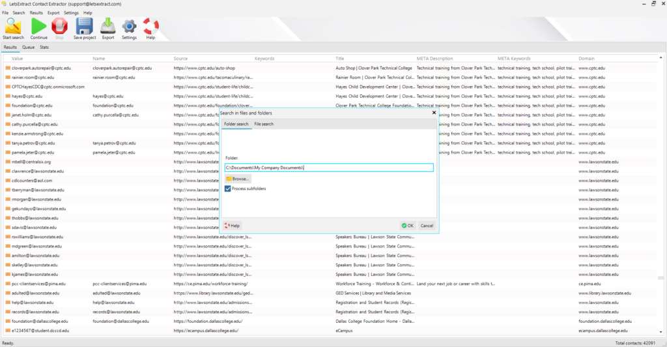Click the green Continue play icon
667x347 pixels.
pos(38,27)
